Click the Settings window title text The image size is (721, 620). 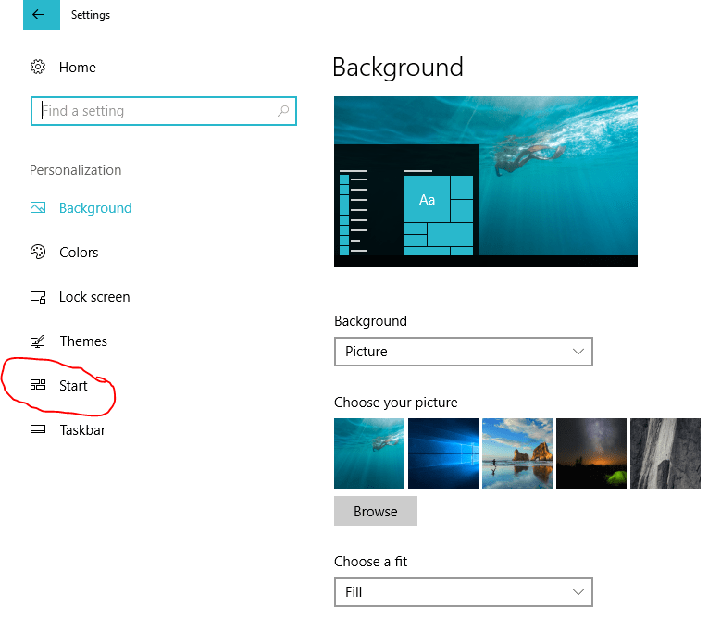pyautogui.click(x=91, y=15)
